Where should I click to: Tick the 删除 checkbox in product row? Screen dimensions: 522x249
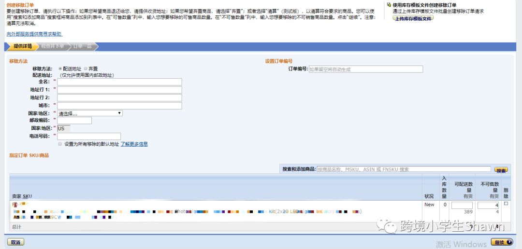[506, 204]
